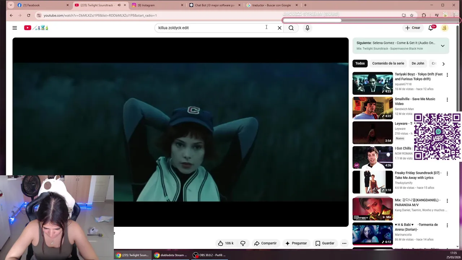Open options for Teriyaki Boyz video
This screenshot has width=462, height=260.
pyautogui.click(x=447, y=75)
